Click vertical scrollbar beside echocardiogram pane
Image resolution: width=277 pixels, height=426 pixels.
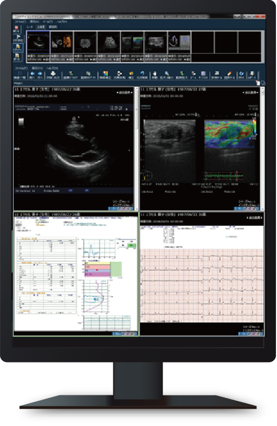click(137, 148)
